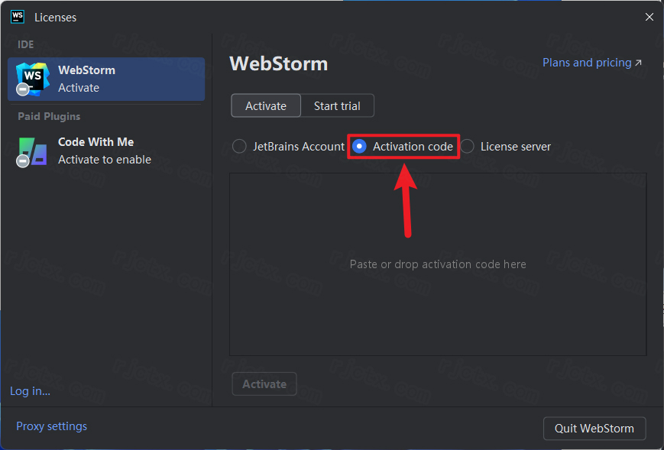
Task: Close the Licenses dialog
Action: (x=649, y=17)
